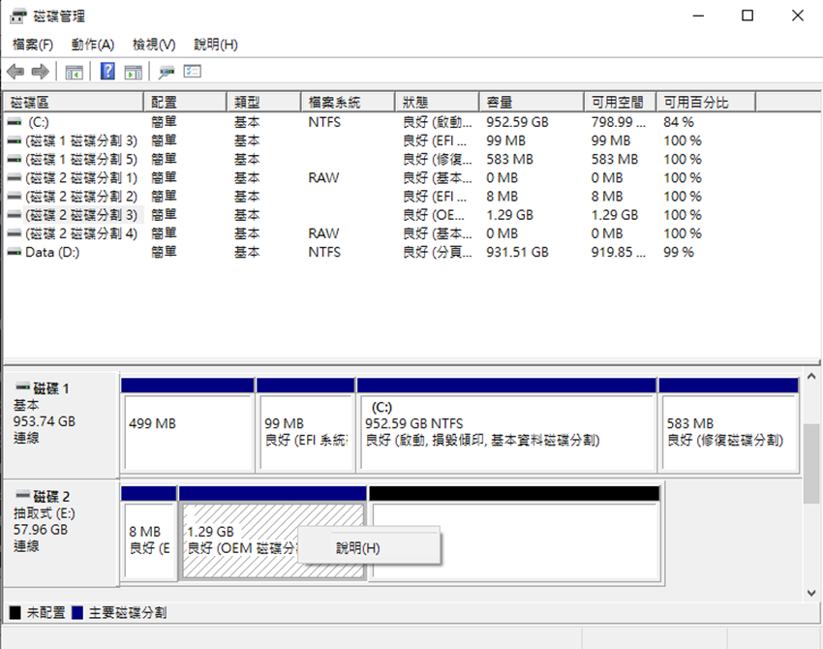823x649 pixels.
Task: Maximize the Disk Management window
Action: 747,15
